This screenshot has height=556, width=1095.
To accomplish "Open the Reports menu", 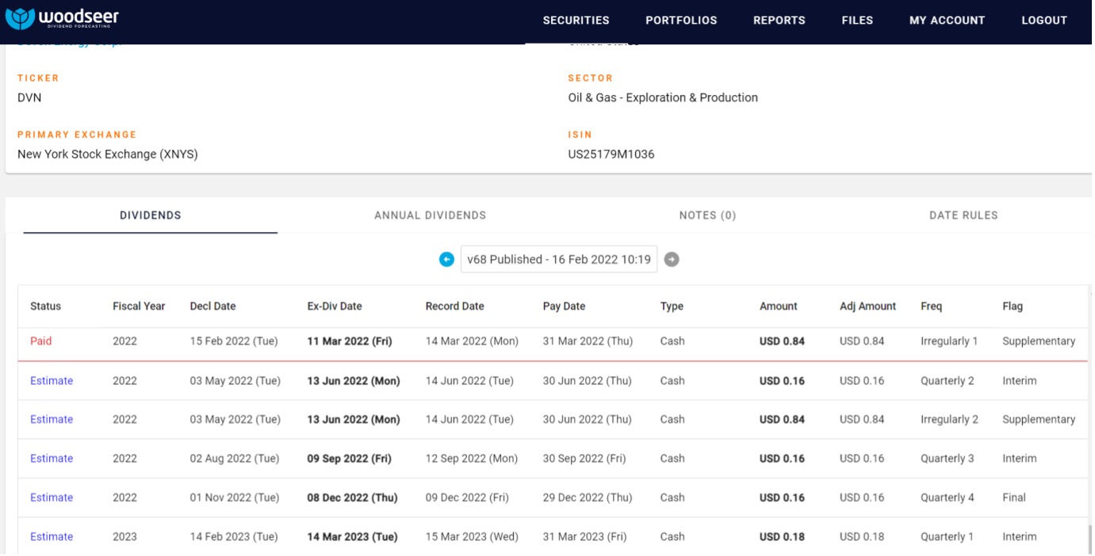I will click(779, 21).
